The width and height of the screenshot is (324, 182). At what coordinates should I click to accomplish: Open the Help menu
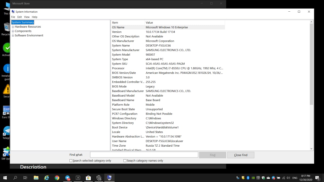click(35, 17)
